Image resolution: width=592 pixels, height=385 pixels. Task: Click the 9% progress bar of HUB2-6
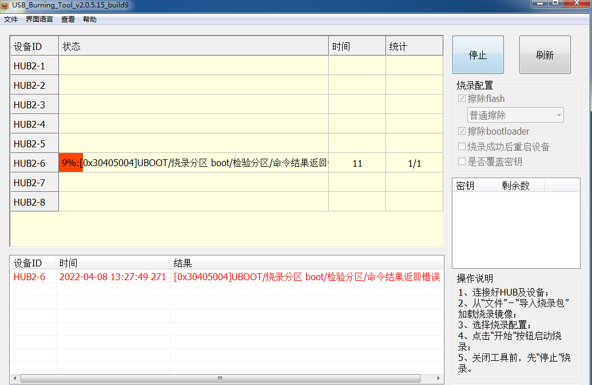(x=70, y=163)
